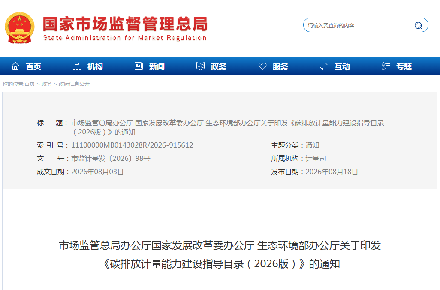The image size is (440, 290).
Task: Click the document title in the metadata box
Action: 228,127
